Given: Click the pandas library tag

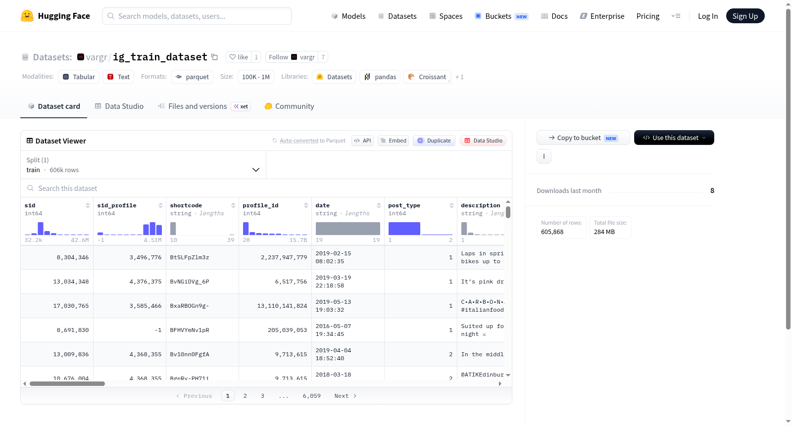Looking at the screenshot, I should pos(380,77).
